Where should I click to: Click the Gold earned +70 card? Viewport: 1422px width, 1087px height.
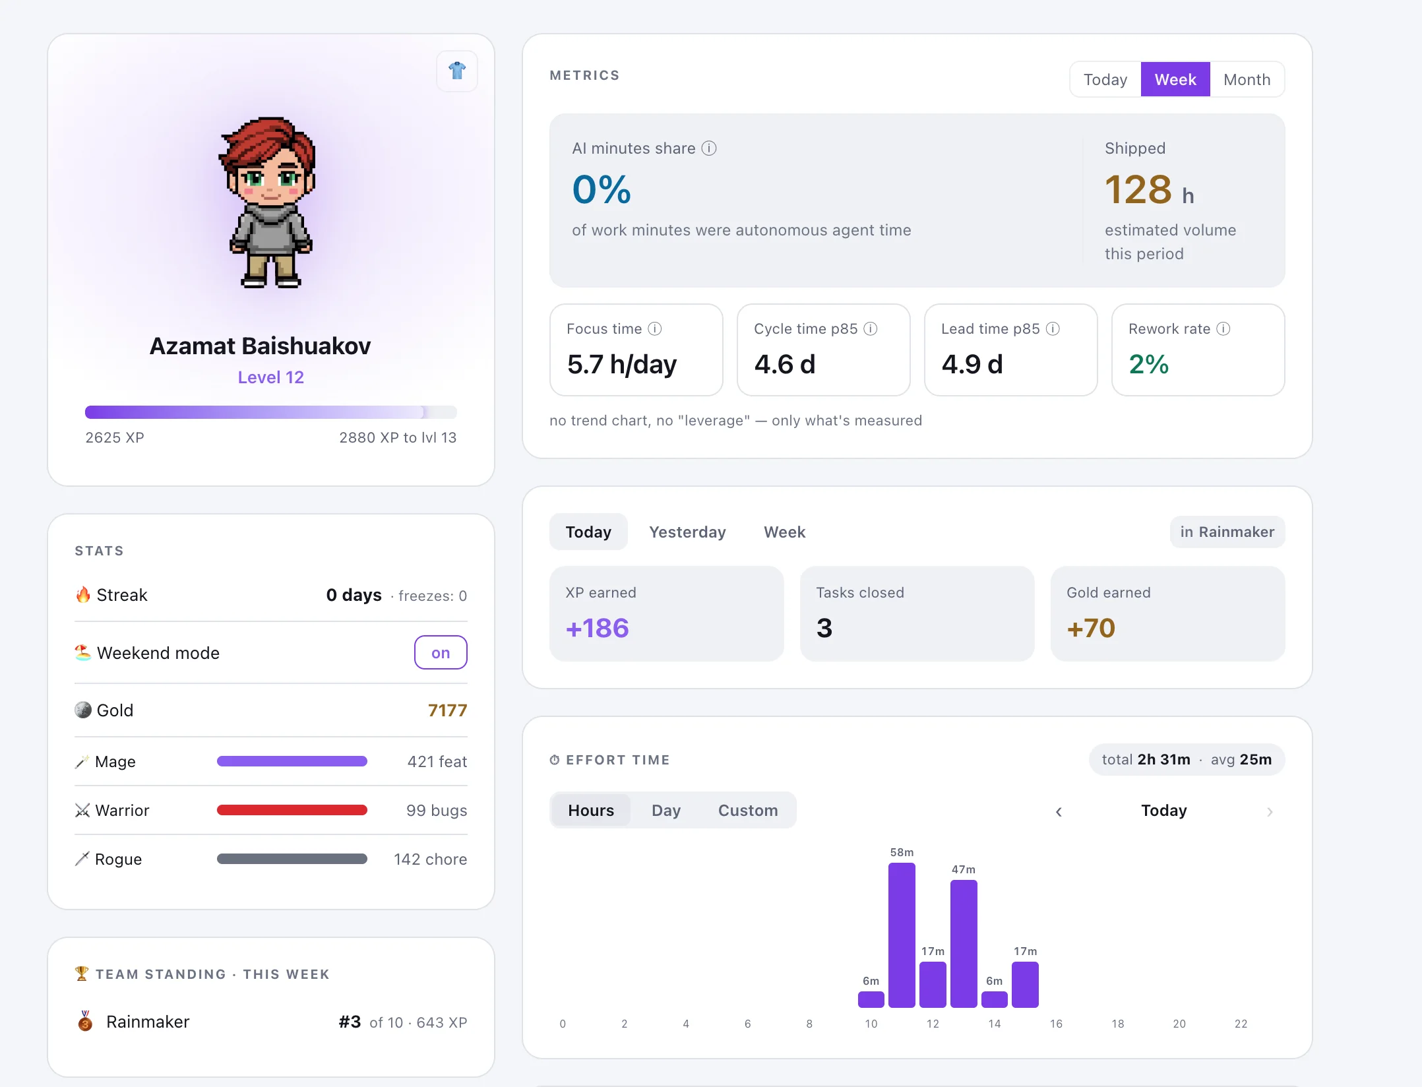click(x=1167, y=613)
